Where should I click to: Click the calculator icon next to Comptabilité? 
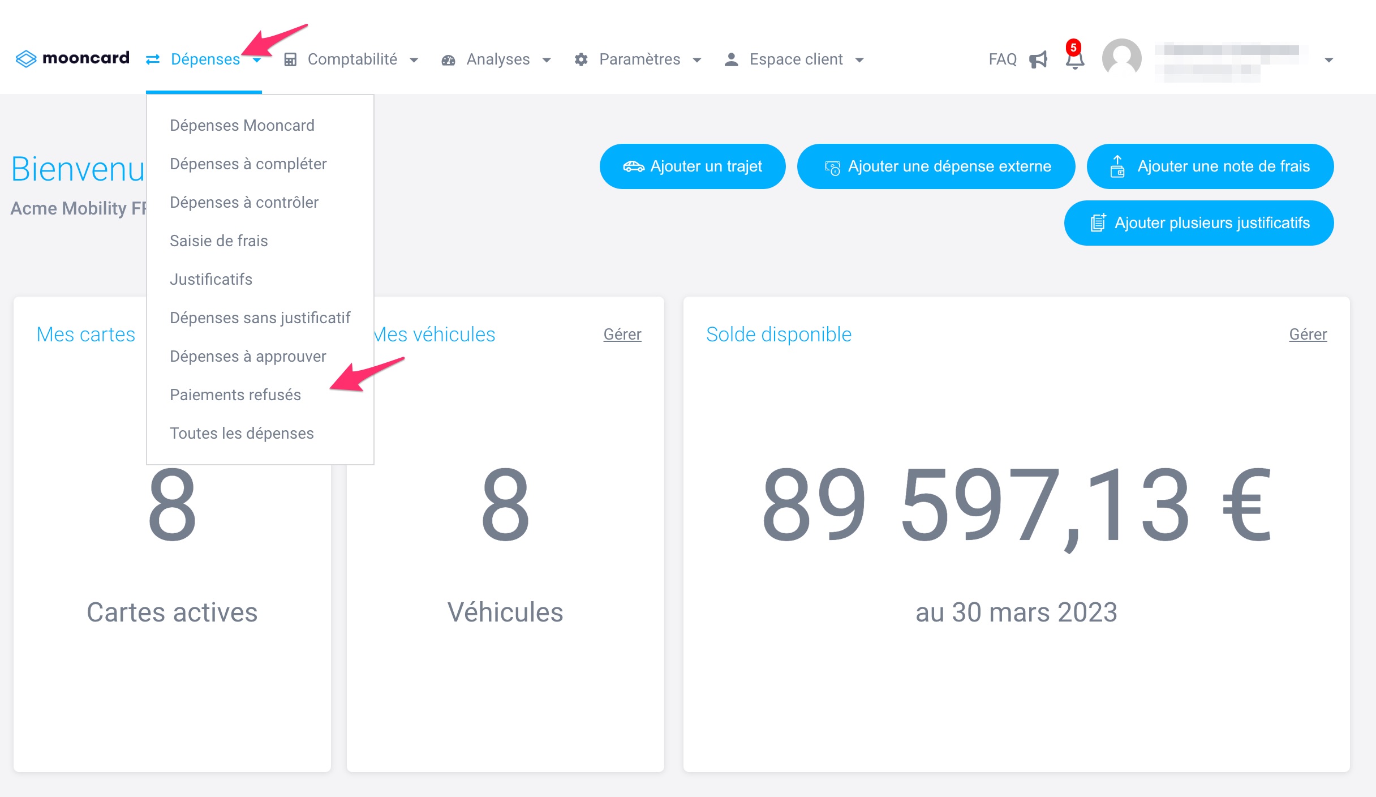point(290,59)
